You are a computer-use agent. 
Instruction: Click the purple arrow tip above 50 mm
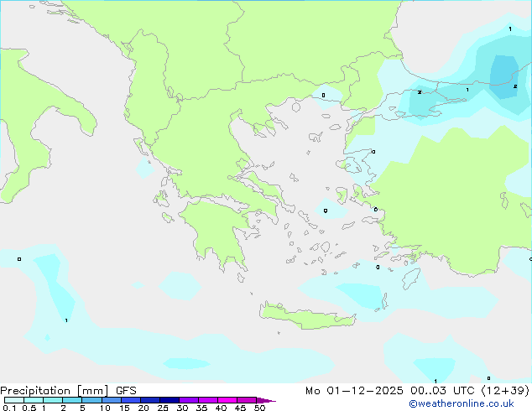266,400
